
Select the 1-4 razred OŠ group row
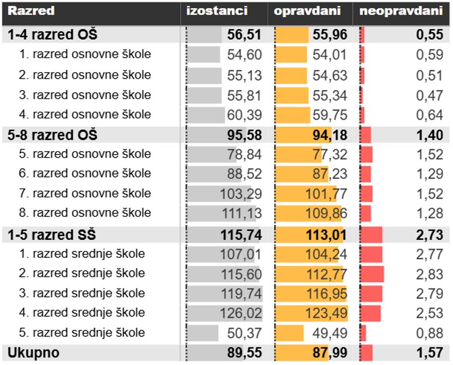pos(53,35)
